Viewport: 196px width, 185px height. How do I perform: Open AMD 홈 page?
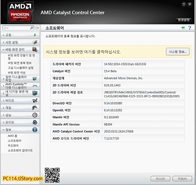(12, 136)
